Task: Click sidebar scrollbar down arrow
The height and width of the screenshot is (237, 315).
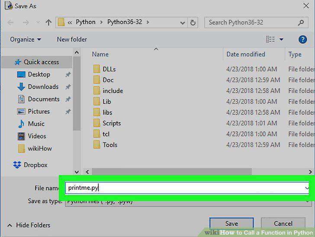Action: (77, 172)
